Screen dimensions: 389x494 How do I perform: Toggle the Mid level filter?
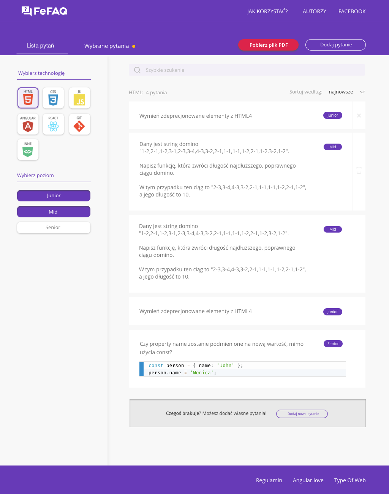54,212
